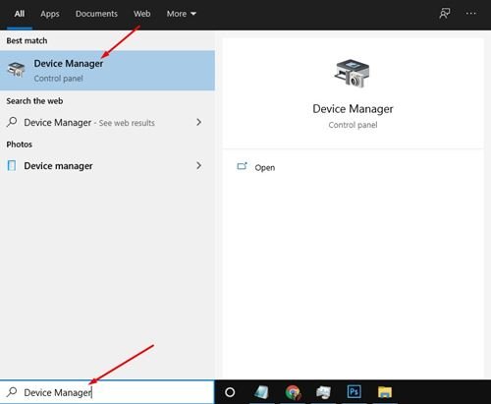Click the Cortana circle on taskbar
The image size is (491, 404).
pyautogui.click(x=230, y=392)
